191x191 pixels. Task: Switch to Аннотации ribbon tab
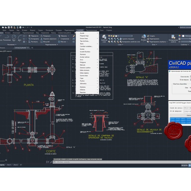(x=17, y=33)
